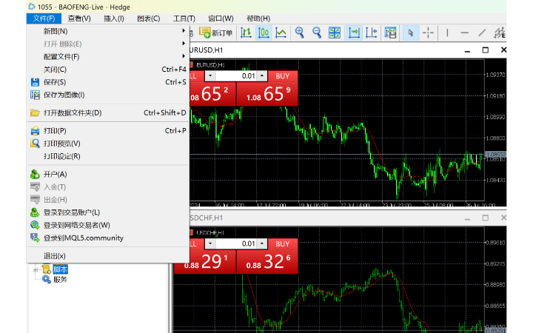Select 服务 in the navigator tree

tap(60, 280)
